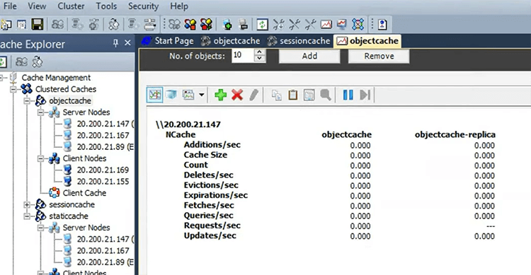The width and height of the screenshot is (531, 275).
Task: Close the Cache Explorer panel
Action: click(x=127, y=43)
